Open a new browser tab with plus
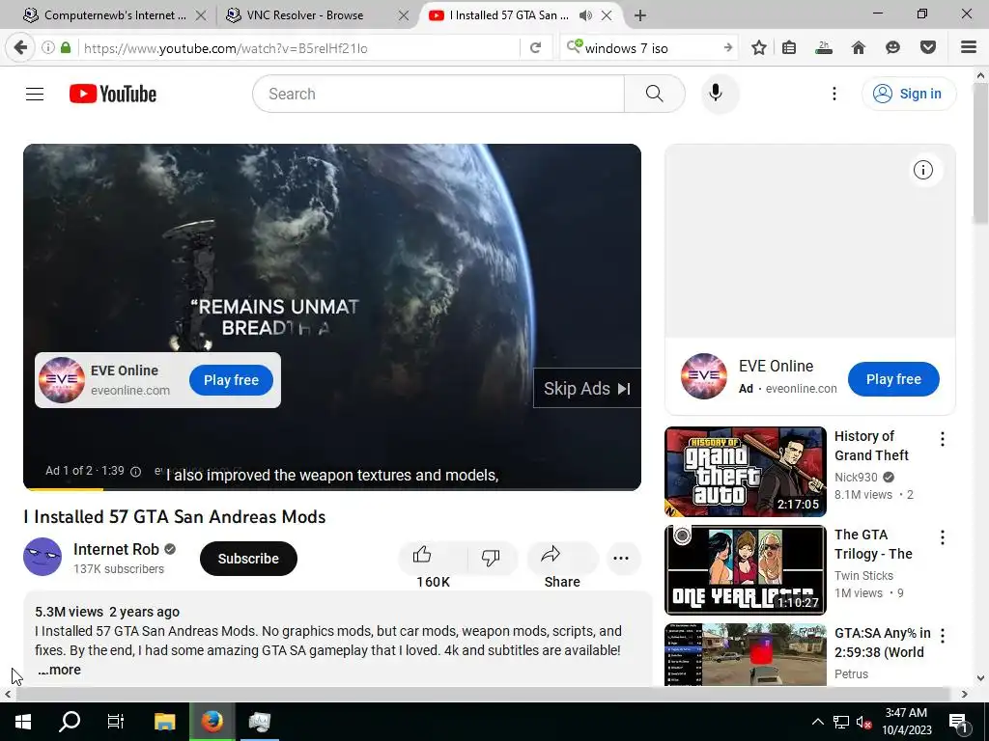Image resolution: width=989 pixels, height=741 pixels. tap(640, 15)
